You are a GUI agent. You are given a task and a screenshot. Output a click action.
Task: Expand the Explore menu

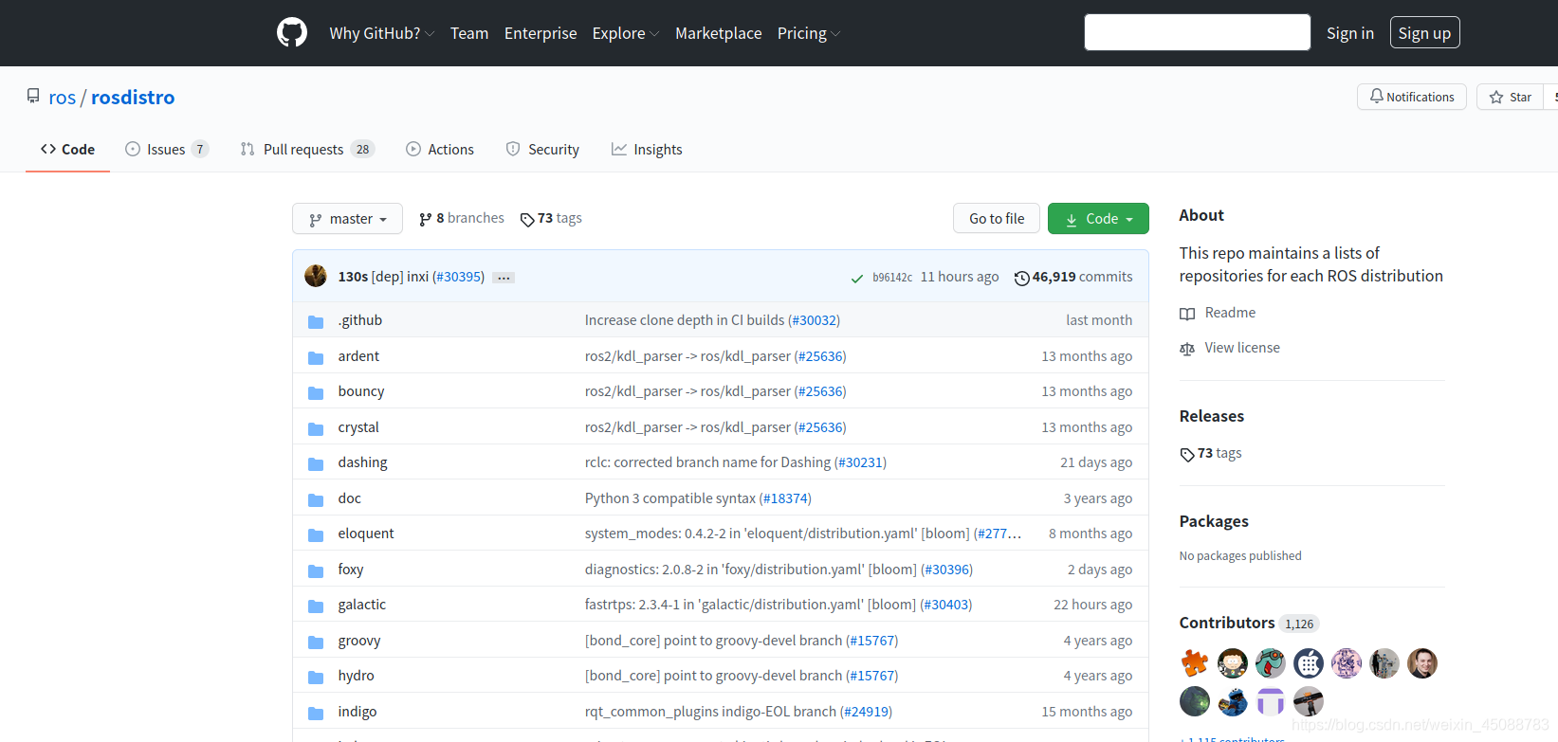pos(625,33)
